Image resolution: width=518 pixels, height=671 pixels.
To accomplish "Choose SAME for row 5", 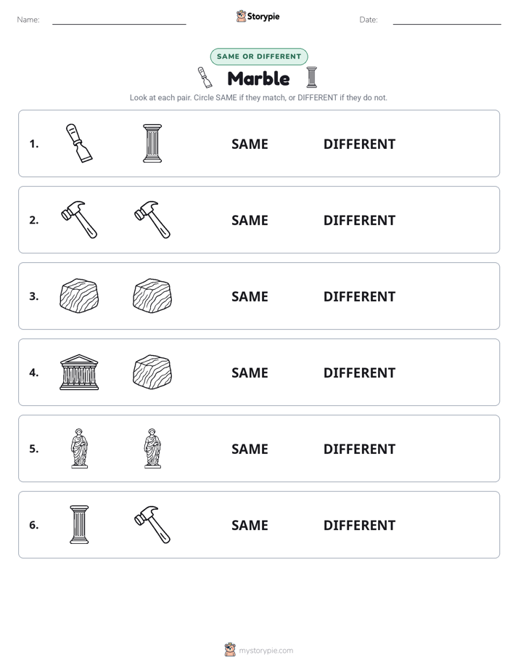I will coord(250,449).
